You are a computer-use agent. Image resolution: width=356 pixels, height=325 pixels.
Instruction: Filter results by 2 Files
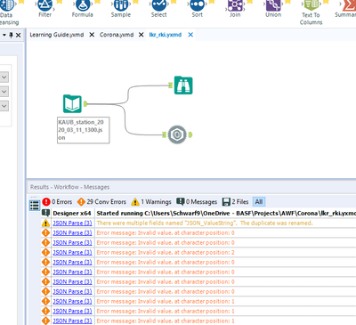(x=235, y=202)
